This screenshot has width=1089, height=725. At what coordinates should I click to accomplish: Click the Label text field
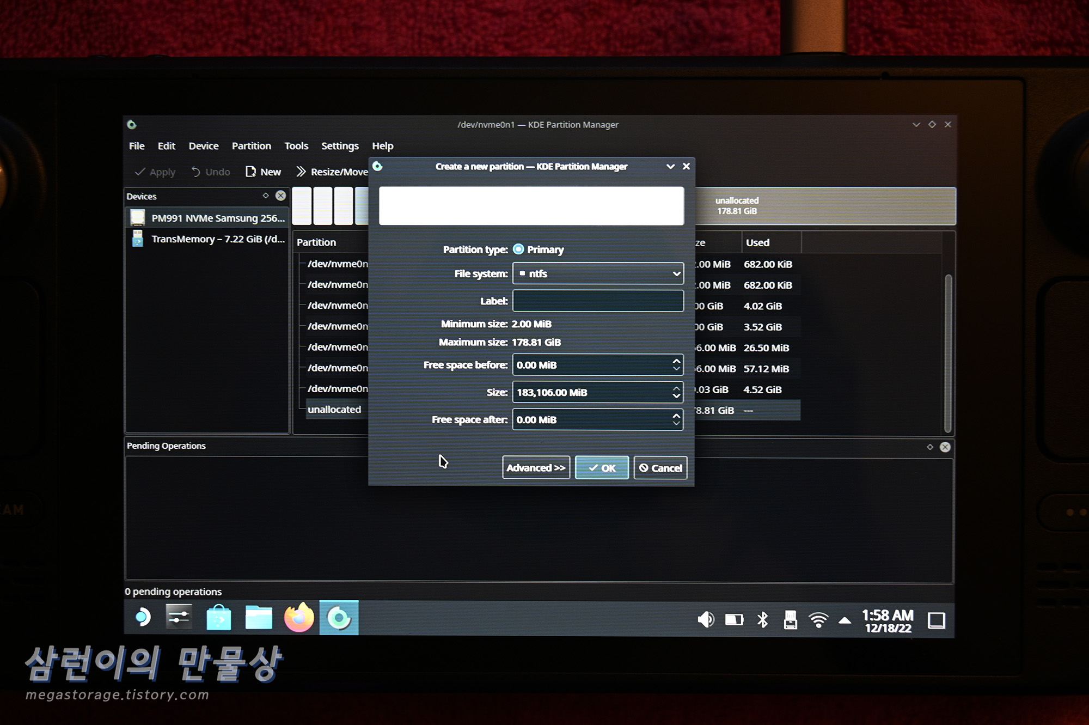[x=597, y=301]
